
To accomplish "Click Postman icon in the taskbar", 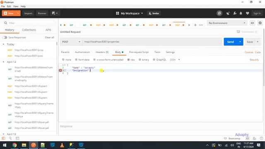I will pos(34,145).
